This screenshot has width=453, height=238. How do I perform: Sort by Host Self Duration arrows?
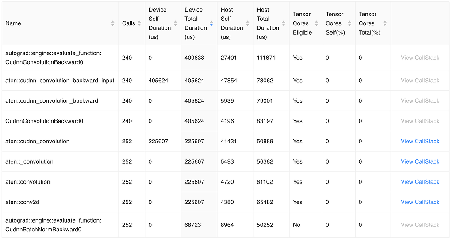click(x=248, y=23)
